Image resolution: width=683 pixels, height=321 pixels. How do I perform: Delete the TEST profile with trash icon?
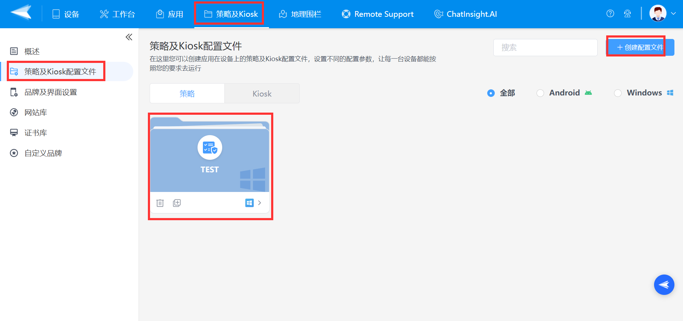(160, 203)
